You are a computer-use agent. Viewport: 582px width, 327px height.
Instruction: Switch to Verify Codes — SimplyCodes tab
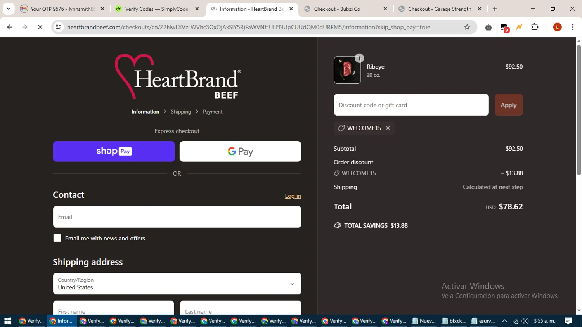click(x=157, y=9)
